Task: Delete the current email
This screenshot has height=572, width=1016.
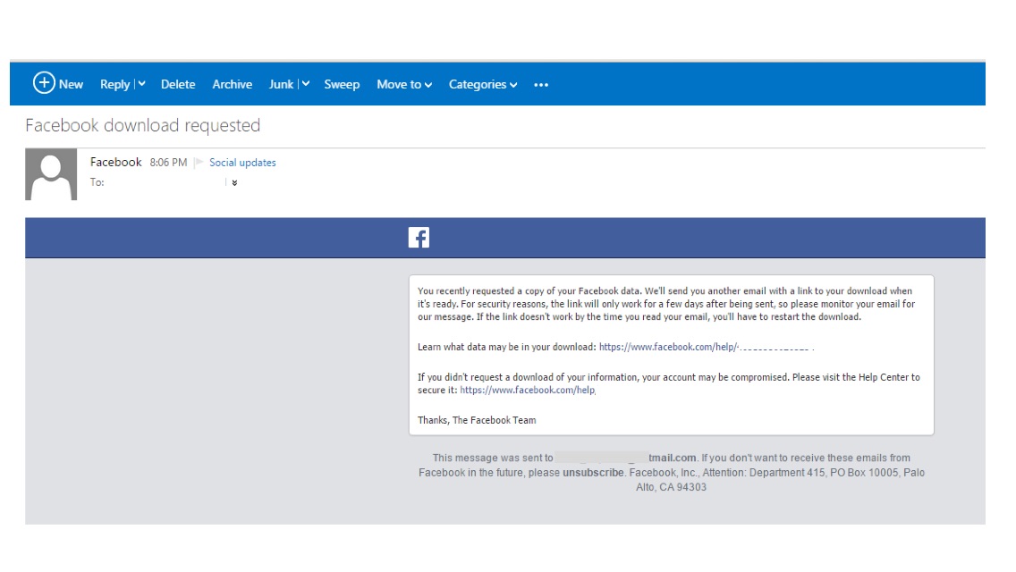Action: (178, 84)
